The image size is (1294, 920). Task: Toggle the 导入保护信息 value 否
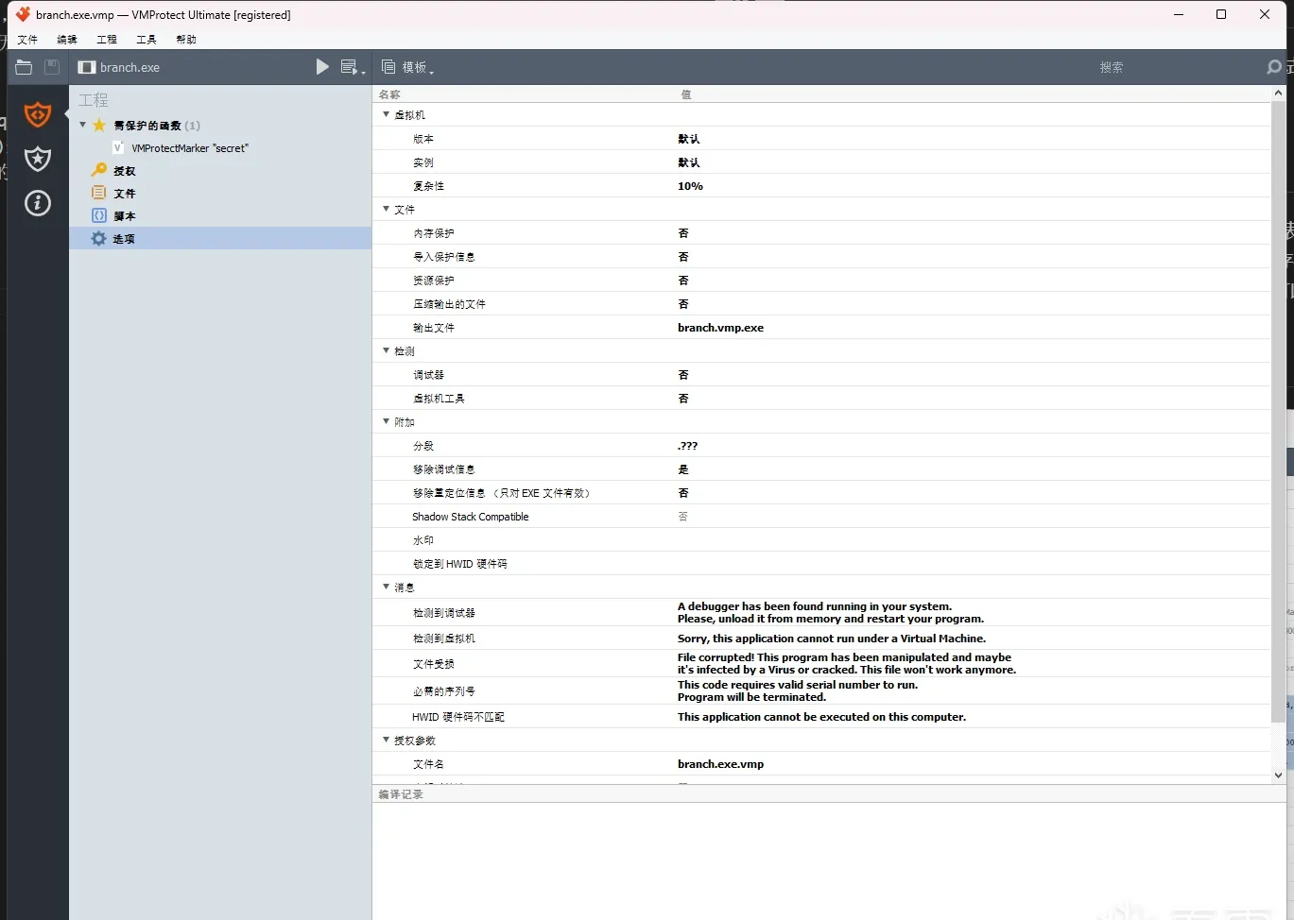(683, 256)
